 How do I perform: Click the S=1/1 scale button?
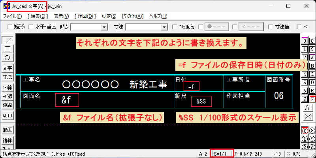[x=222, y=154]
